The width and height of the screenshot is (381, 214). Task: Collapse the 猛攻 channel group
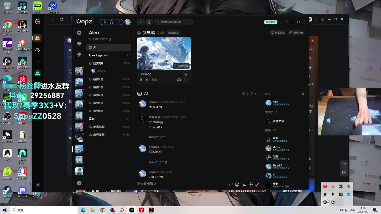pyautogui.click(x=127, y=119)
